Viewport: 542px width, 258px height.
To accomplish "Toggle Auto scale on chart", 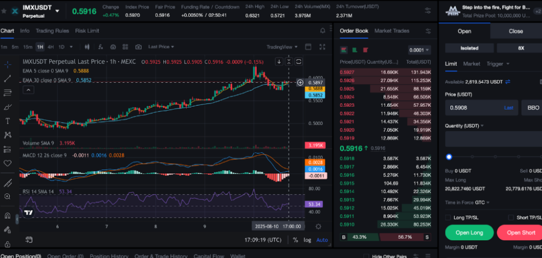I will click(x=322, y=240).
